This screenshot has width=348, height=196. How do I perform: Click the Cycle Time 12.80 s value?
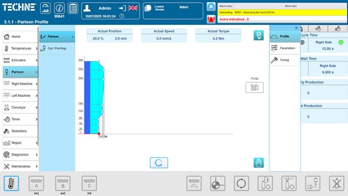327,49
